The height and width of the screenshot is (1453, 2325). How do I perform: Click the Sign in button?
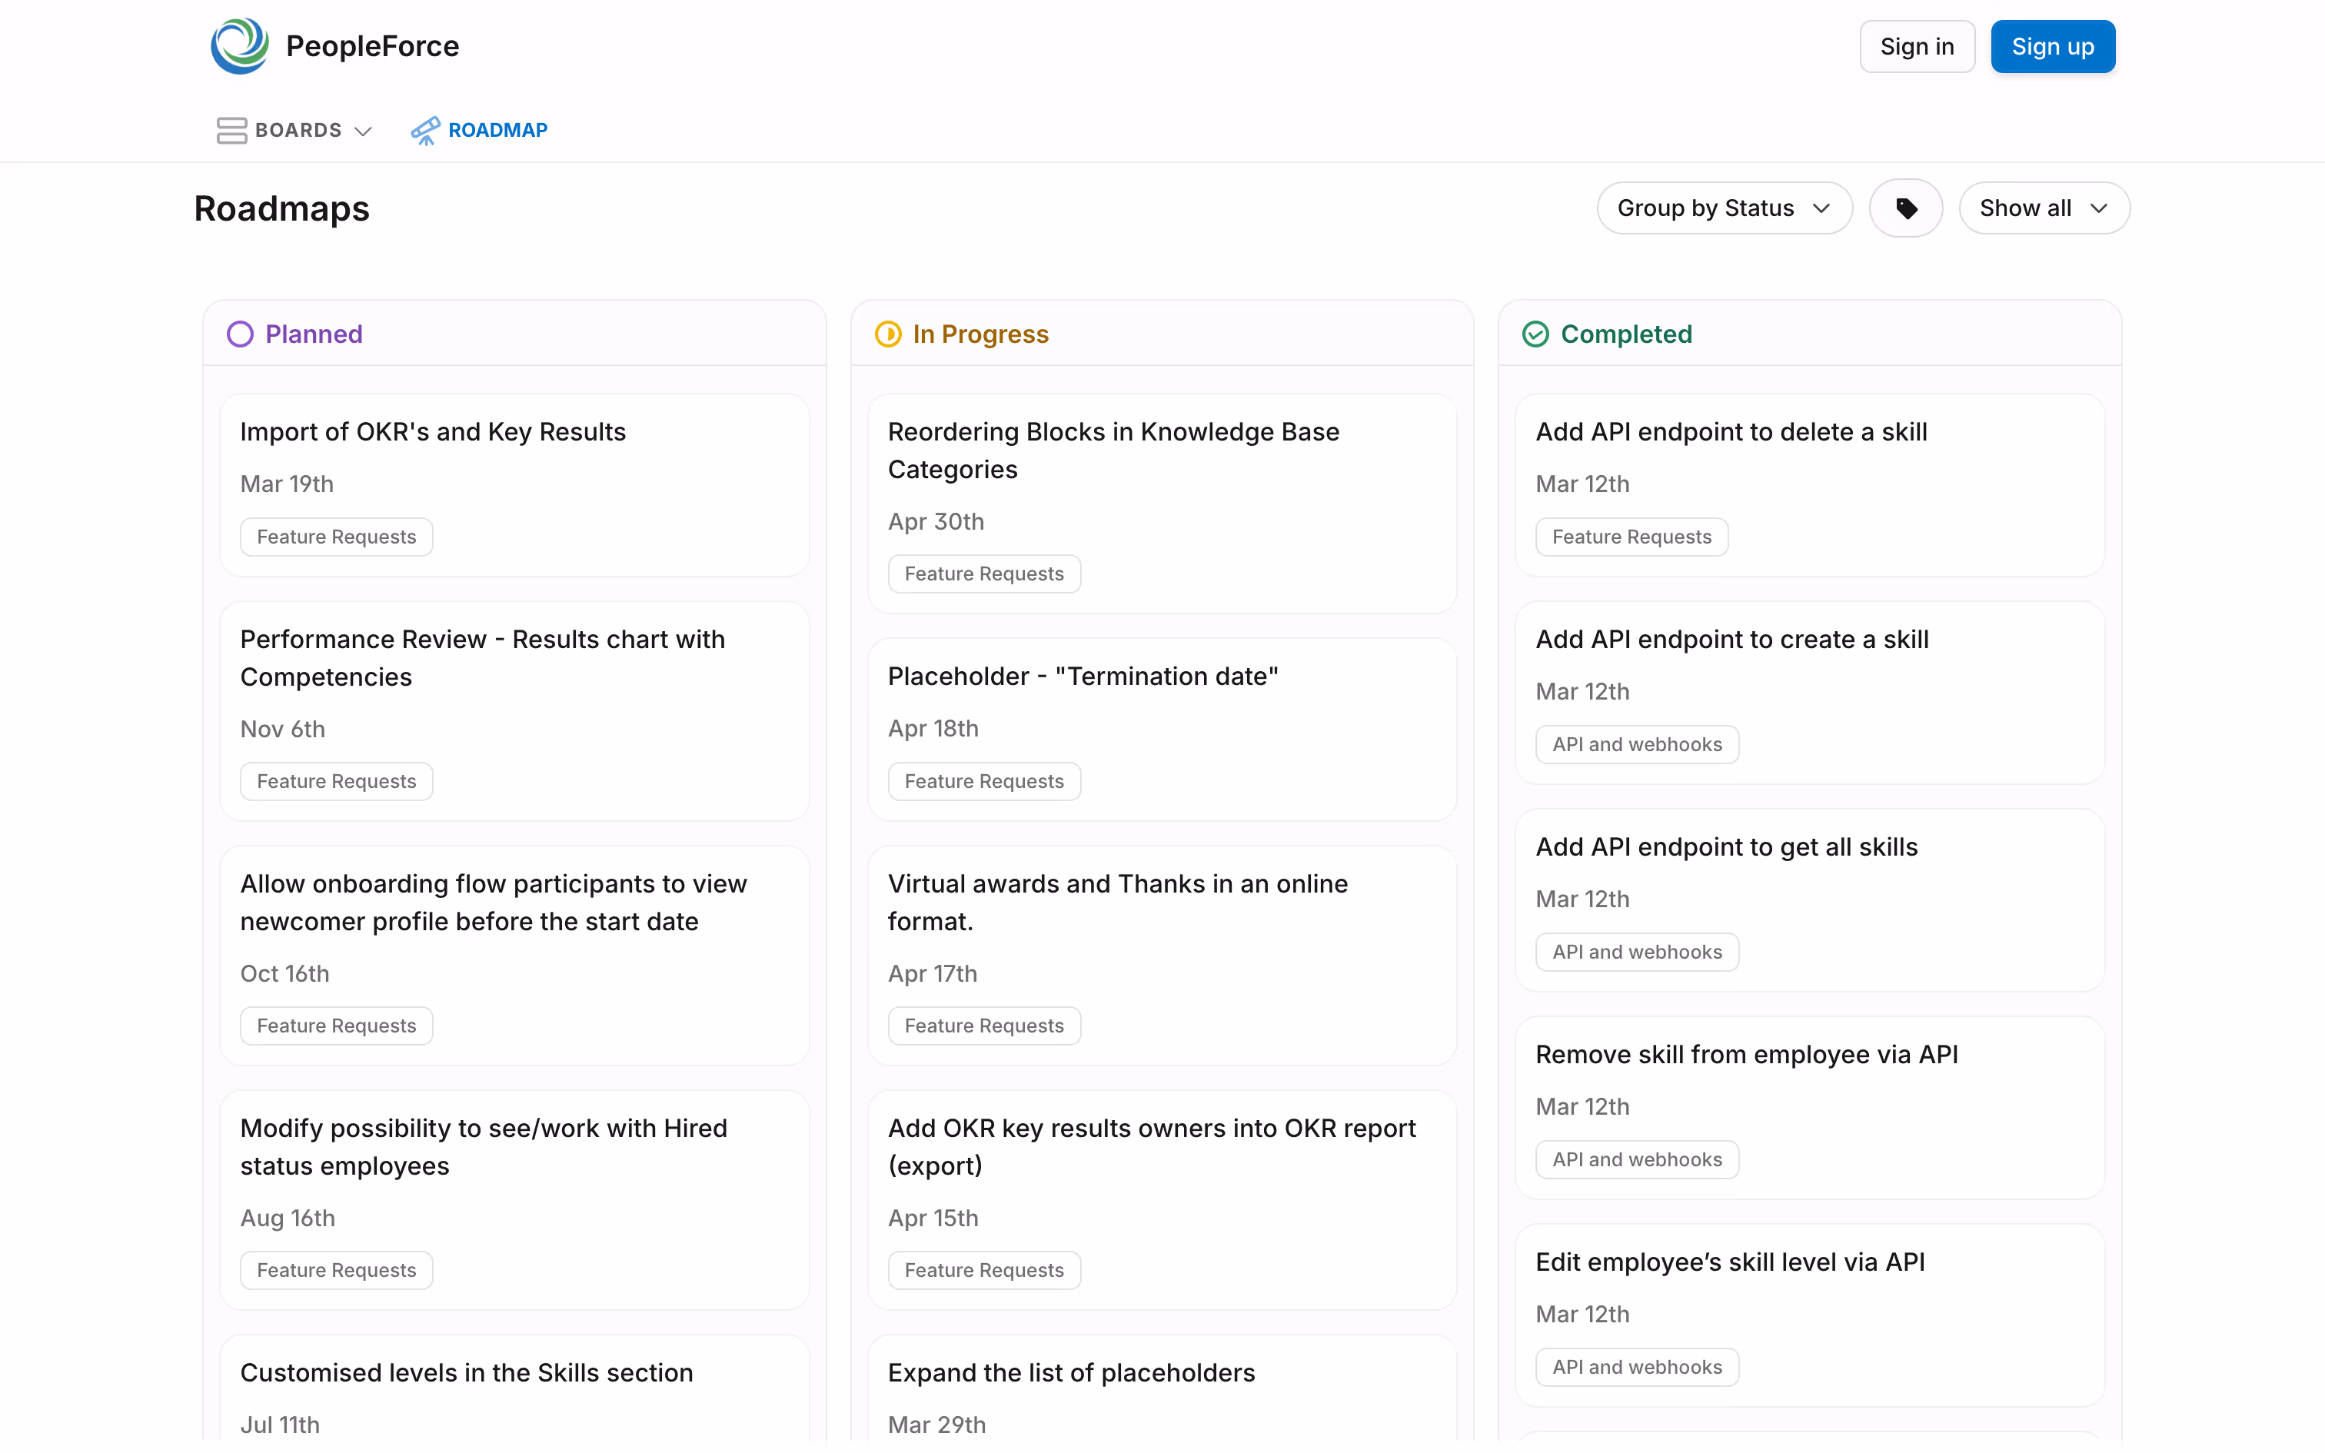1916,46
